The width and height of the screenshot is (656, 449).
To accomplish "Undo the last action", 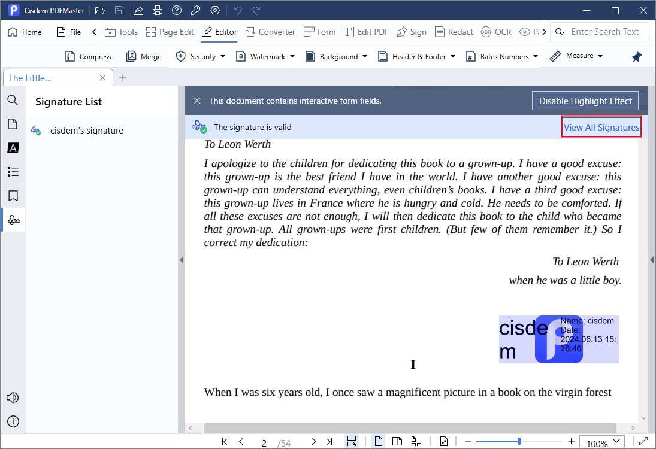I will [x=238, y=10].
